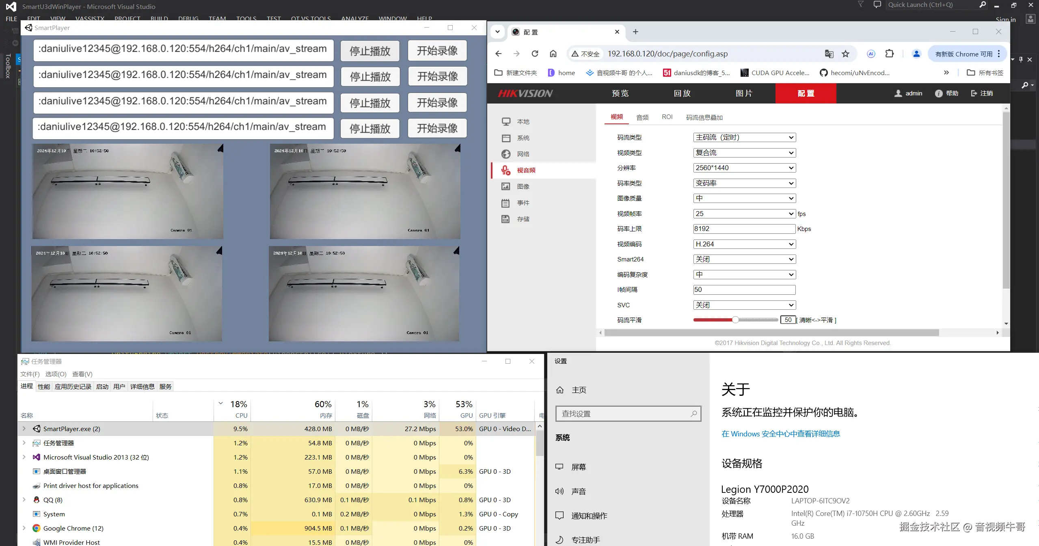This screenshot has width=1039, height=546.
Task: Switch to the ROI tab
Action: pyautogui.click(x=667, y=117)
